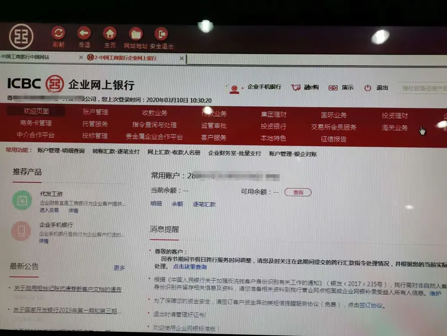The width and height of the screenshot is (447, 336).
Task: Click the 退出 power icon
Action: [x=368, y=88]
